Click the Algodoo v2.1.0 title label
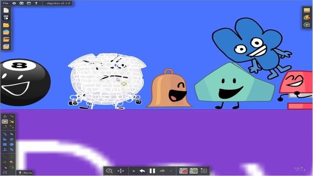Image resolution: width=313 pixels, height=176 pixels. [x=58, y=3]
